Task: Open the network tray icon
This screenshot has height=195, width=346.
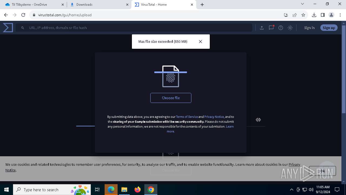Action: click(x=305, y=190)
